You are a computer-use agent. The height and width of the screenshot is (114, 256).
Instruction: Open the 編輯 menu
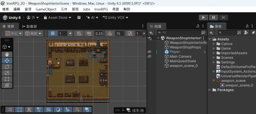pos(17,9)
